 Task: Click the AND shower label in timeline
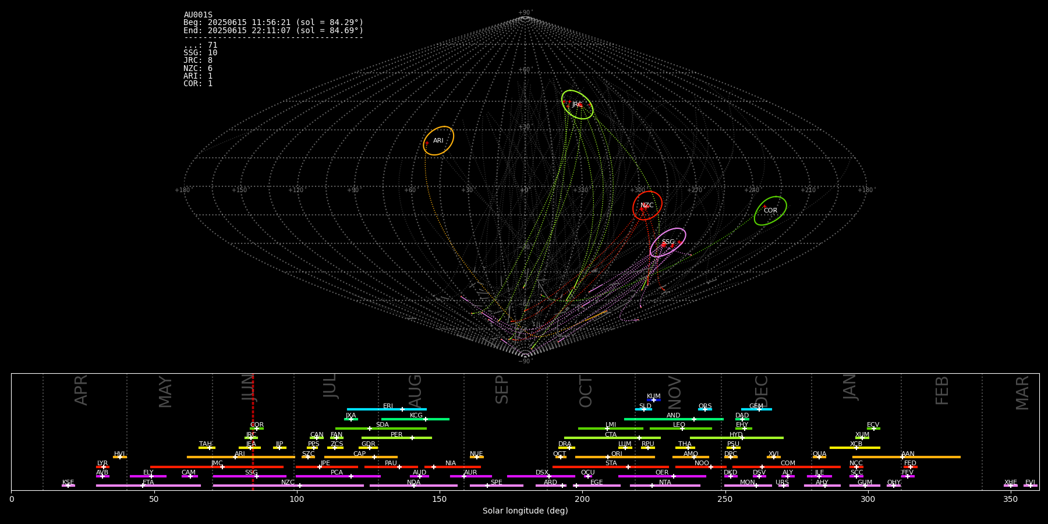[673, 416]
